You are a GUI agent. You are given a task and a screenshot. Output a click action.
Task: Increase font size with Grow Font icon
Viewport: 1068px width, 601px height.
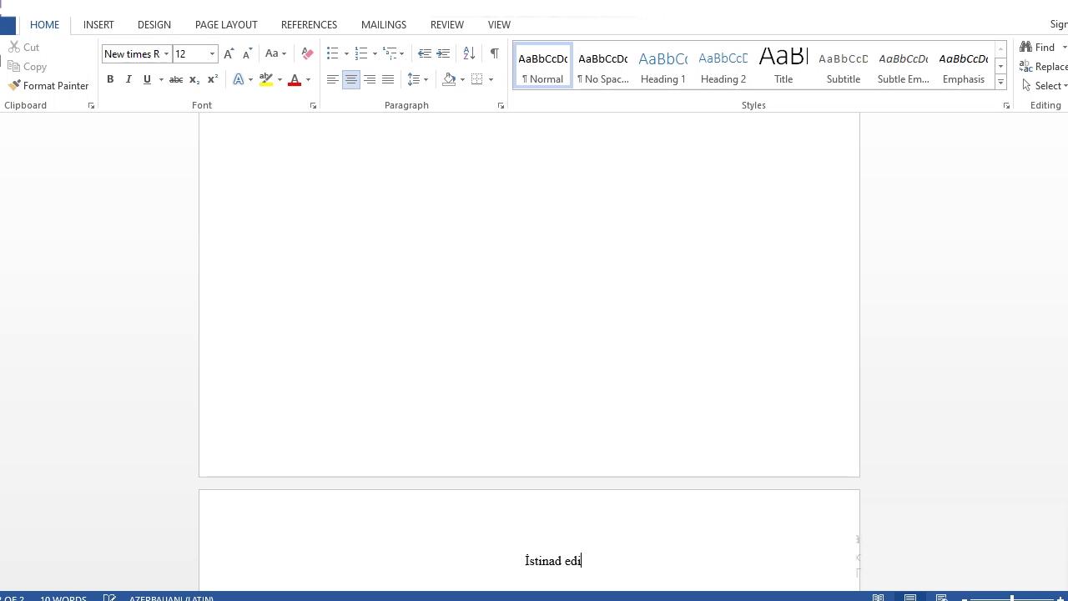(x=229, y=53)
